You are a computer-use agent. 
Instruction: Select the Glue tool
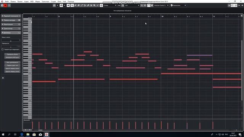88,5
